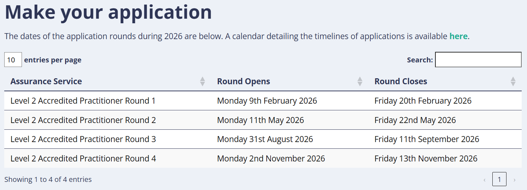Select Level 2 Accredited Practitioner Round 3 cell
The image size is (527, 190).
[x=83, y=139]
